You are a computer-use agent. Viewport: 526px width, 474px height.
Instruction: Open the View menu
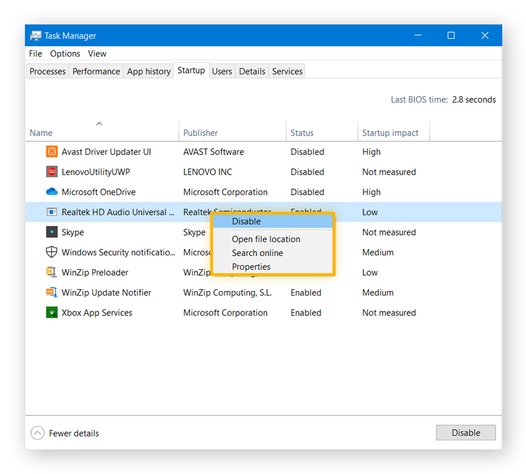97,54
